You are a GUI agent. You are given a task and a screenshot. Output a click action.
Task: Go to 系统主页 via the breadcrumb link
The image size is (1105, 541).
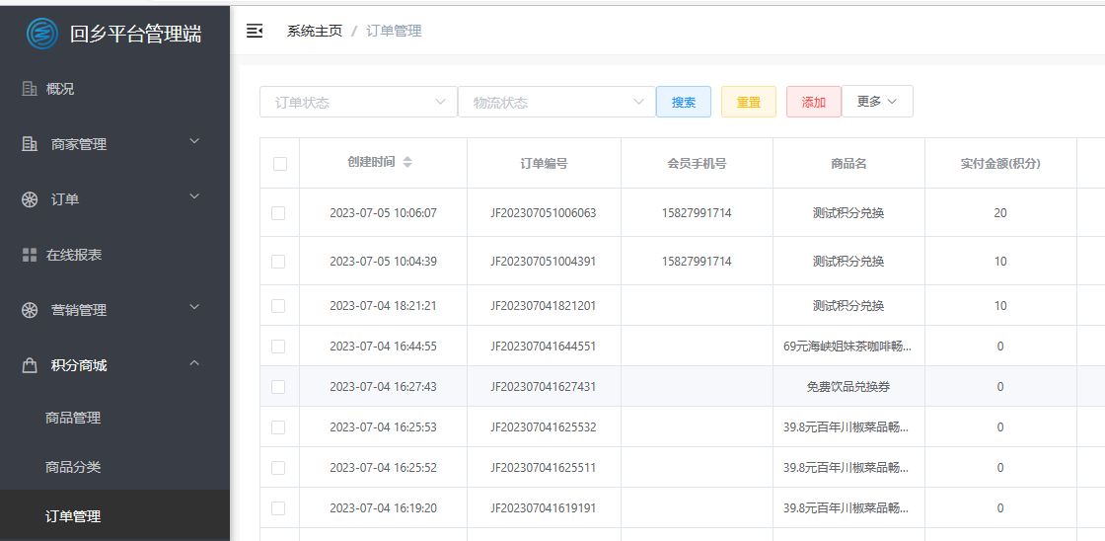[315, 31]
